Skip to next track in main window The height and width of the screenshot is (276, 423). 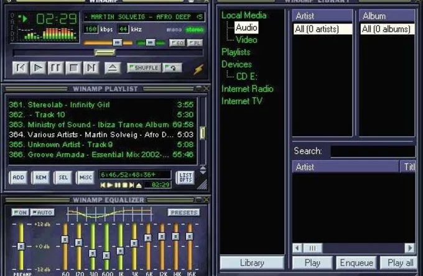click(x=91, y=68)
